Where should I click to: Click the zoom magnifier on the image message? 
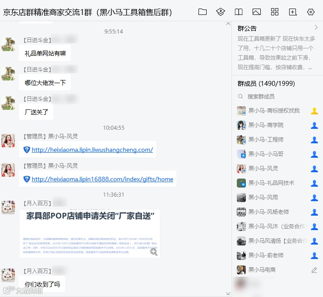pyautogui.click(x=154, y=252)
